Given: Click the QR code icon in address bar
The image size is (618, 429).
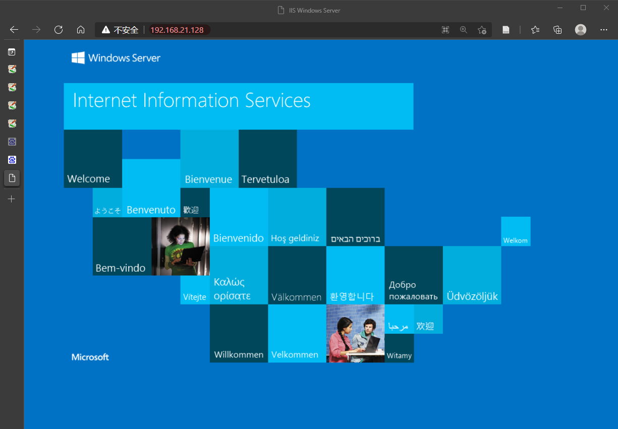Looking at the screenshot, I should click(445, 30).
